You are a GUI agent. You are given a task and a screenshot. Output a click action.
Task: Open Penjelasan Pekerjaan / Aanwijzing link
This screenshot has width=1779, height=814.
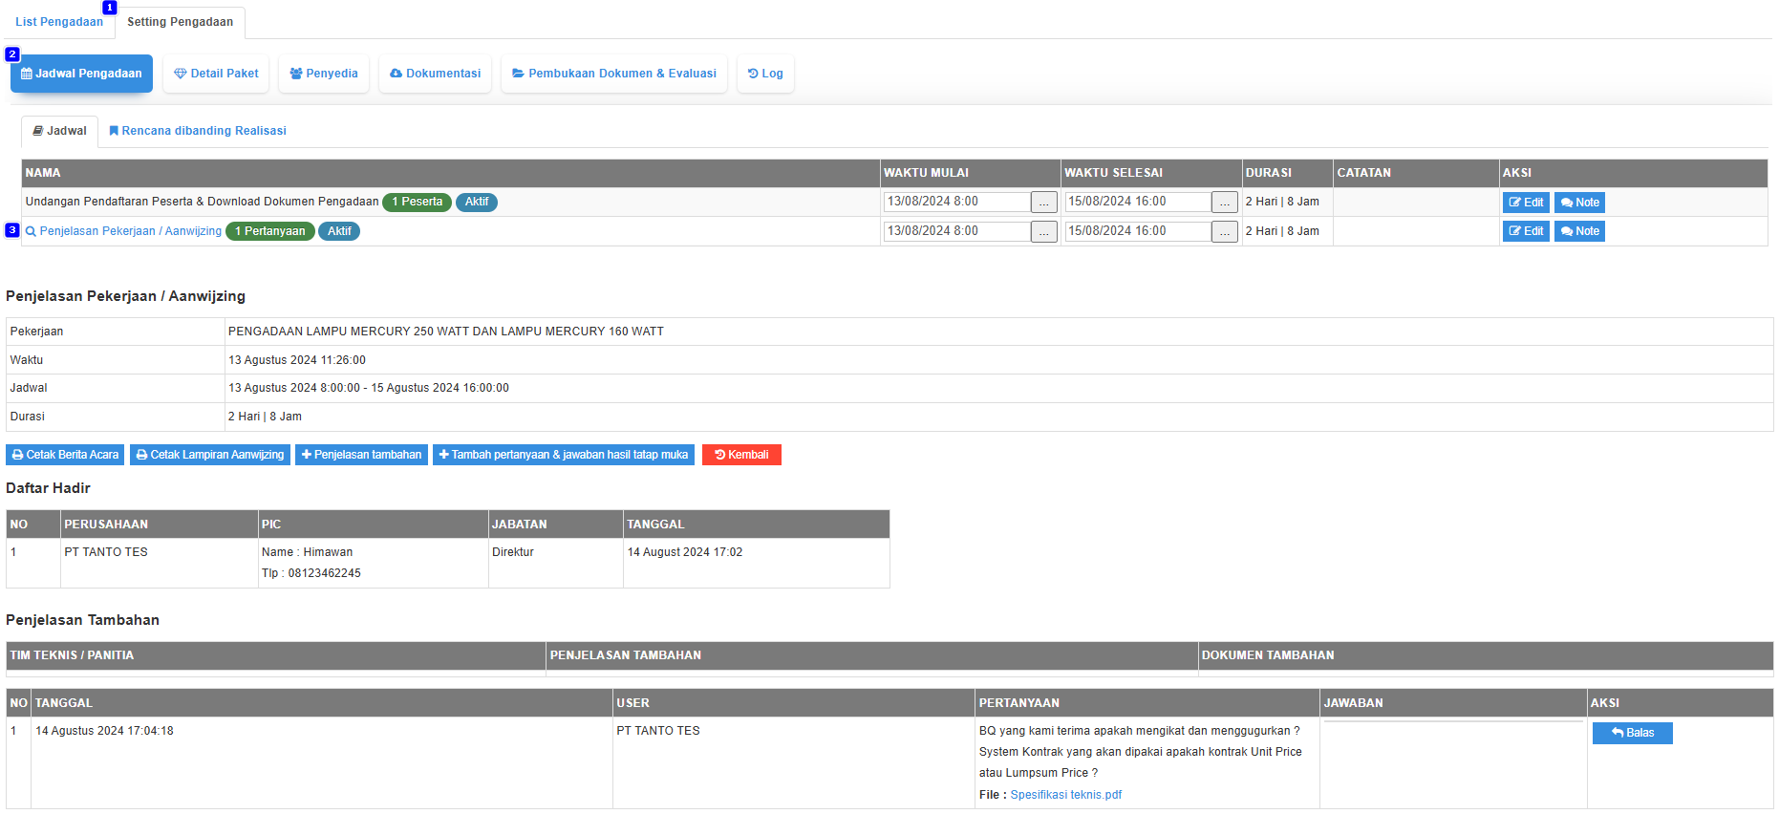(x=130, y=231)
